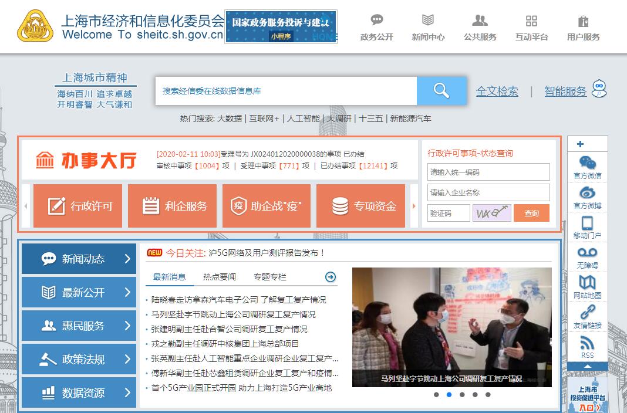Image resolution: width=627 pixels, height=413 pixels.
Task: Click the magnifier search button
Action: point(441,90)
